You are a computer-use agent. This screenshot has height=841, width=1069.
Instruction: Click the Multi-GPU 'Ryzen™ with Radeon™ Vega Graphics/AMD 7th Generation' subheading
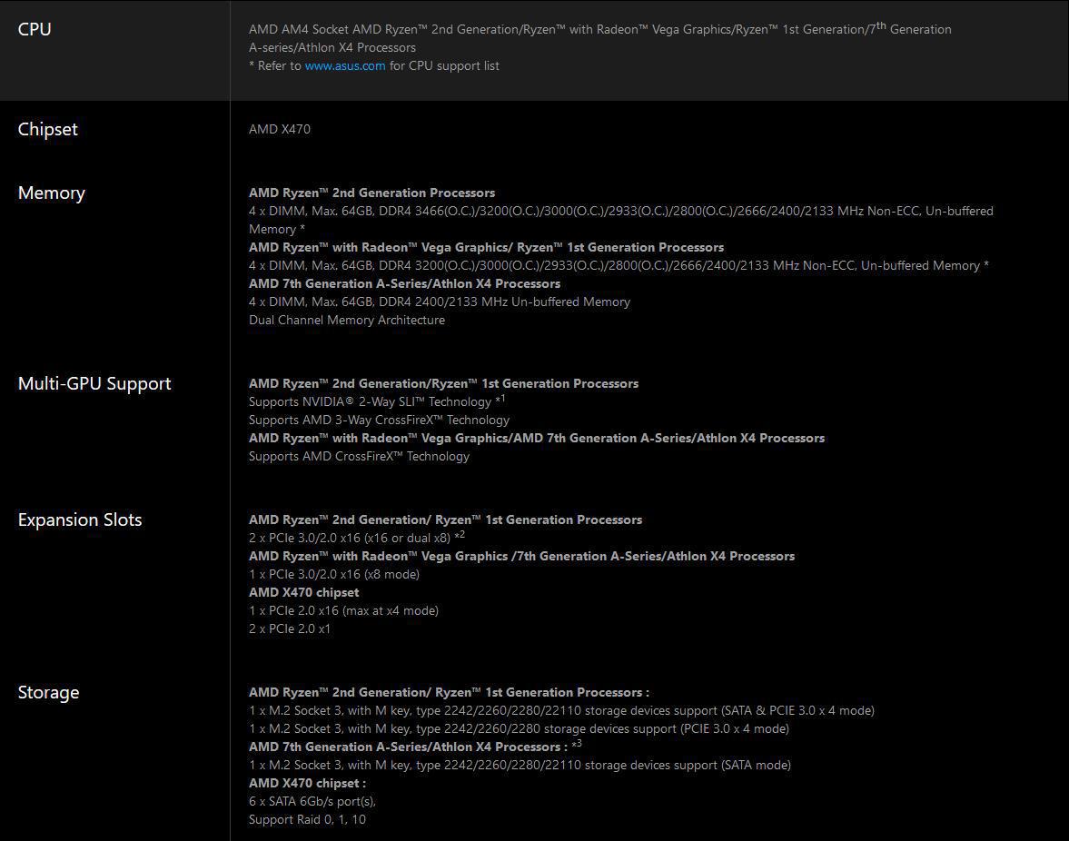click(537, 439)
